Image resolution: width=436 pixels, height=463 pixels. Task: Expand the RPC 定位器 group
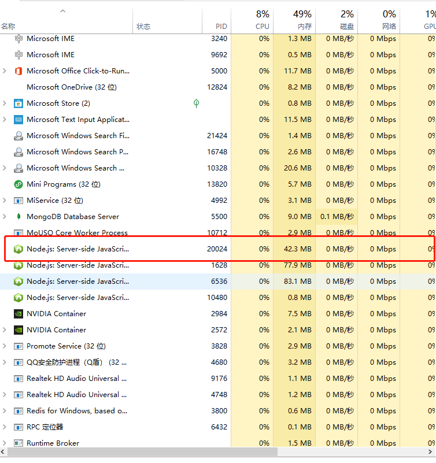click(x=5, y=427)
